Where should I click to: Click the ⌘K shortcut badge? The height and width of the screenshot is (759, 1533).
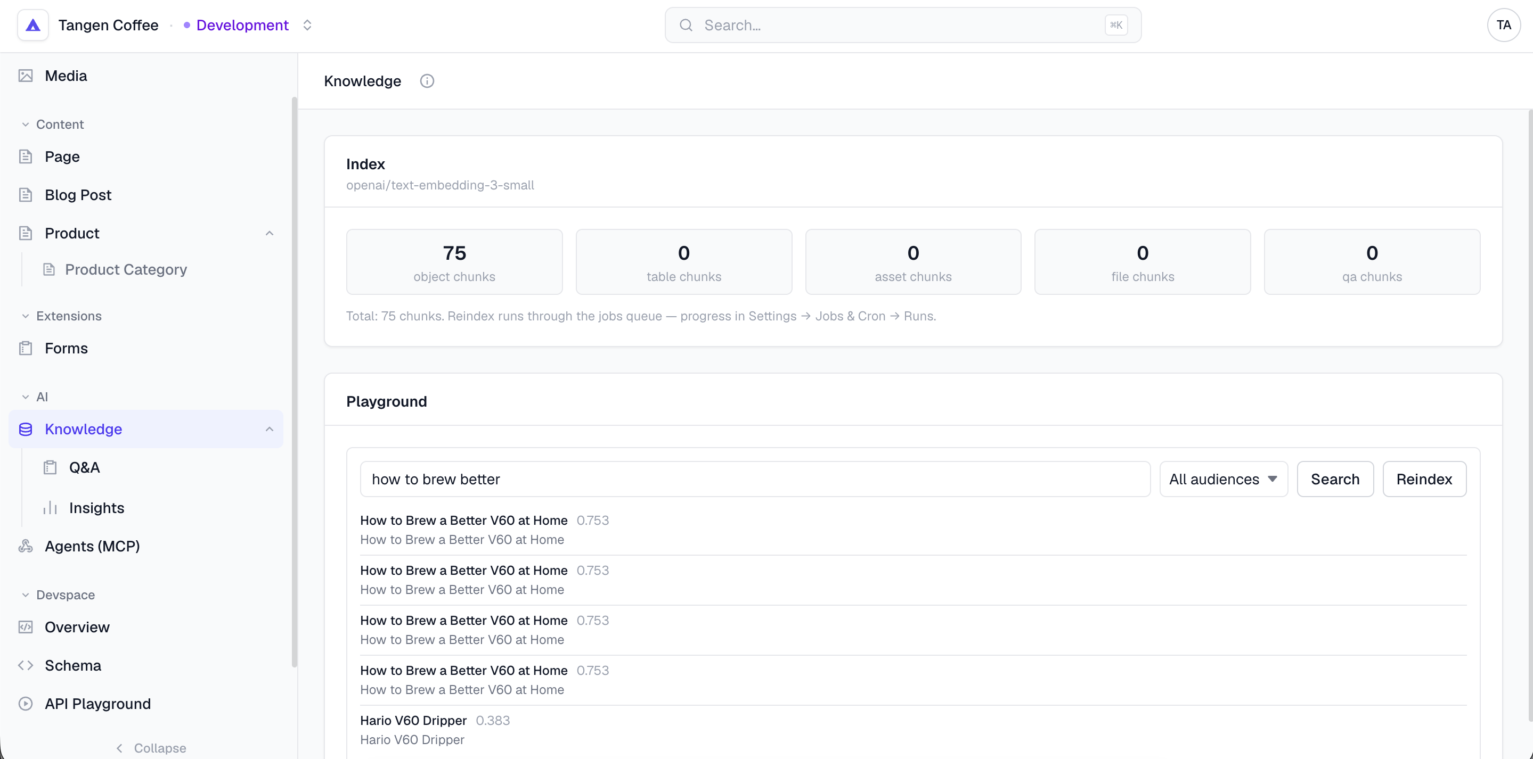pos(1116,25)
